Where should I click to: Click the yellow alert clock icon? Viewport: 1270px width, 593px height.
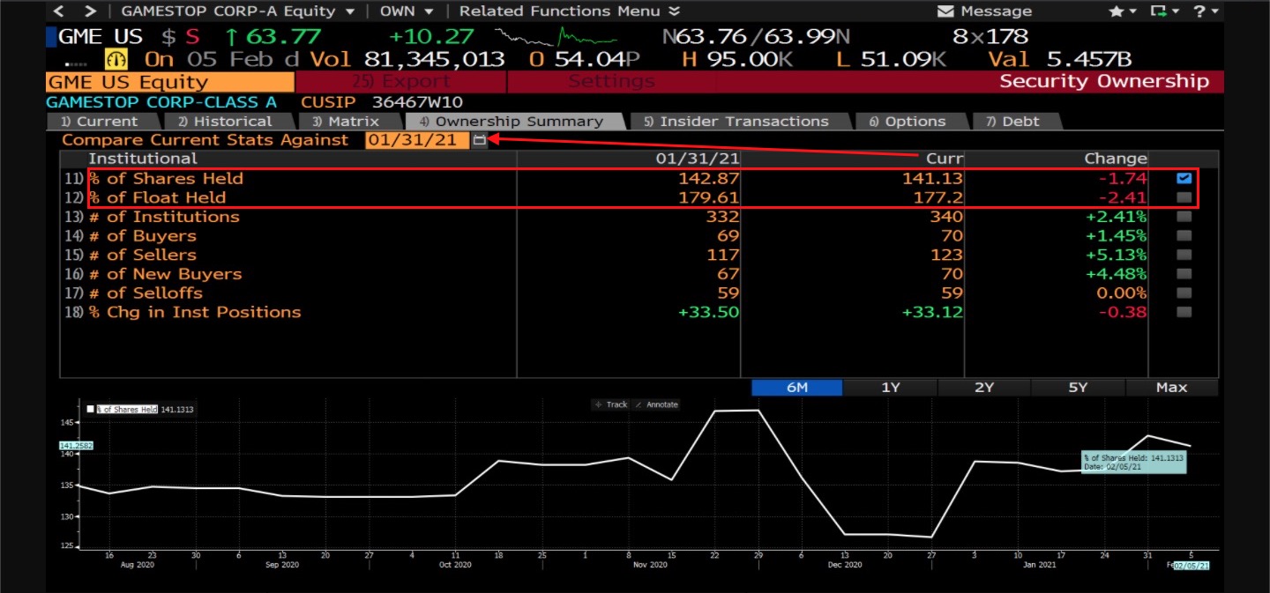click(x=116, y=59)
